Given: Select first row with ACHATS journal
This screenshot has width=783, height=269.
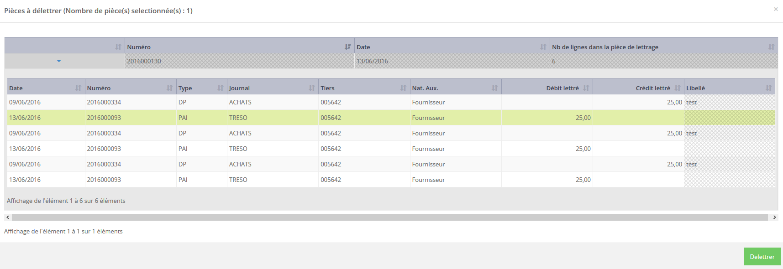Looking at the screenshot, I should coord(274,102).
